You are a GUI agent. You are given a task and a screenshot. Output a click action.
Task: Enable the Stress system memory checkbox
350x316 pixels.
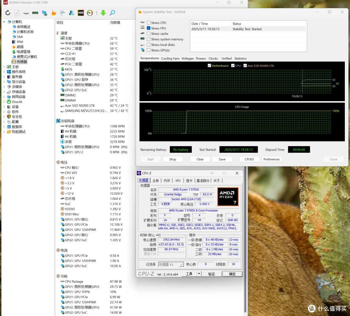pos(148,39)
